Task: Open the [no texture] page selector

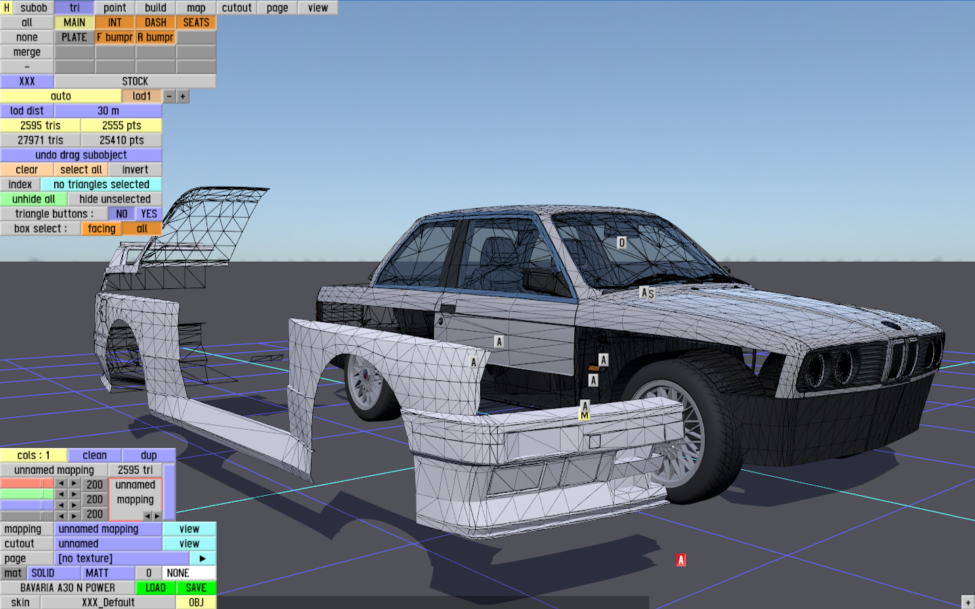Action: click(122, 558)
